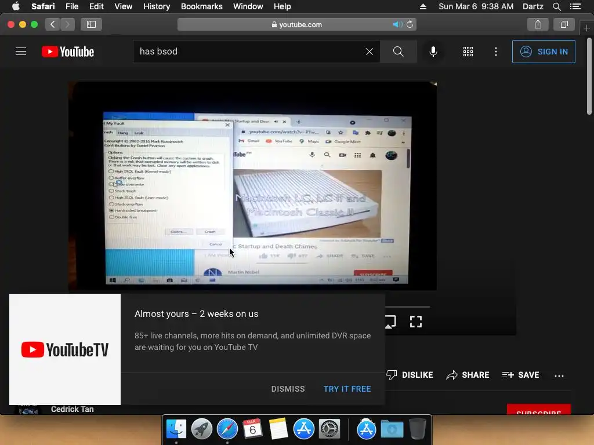Dislike the video
594x445 pixels.
click(410, 375)
